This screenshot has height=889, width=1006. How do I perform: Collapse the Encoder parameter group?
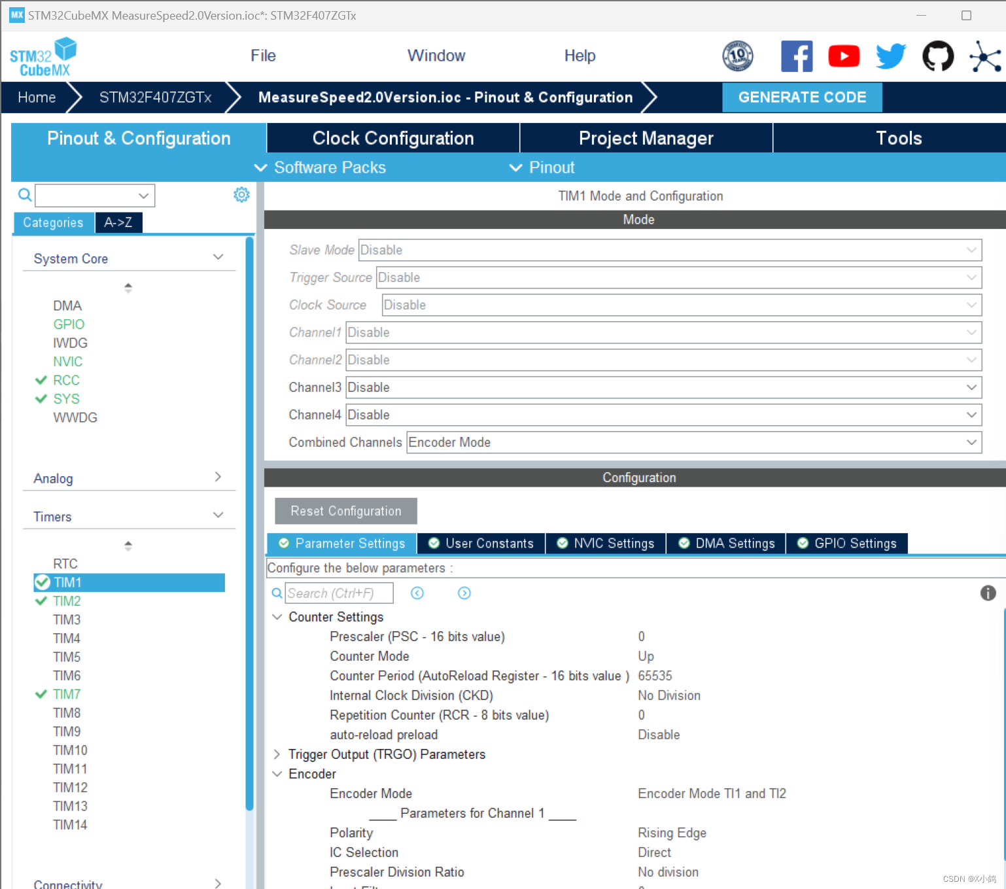(x=277, y=774)
